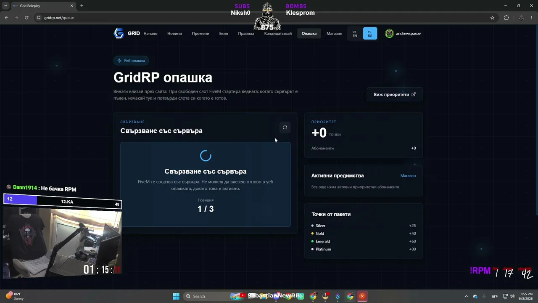Viewport: 538px width, 303px height.
Task: Click the GRID logo in the site header
Action: point(127,33)
